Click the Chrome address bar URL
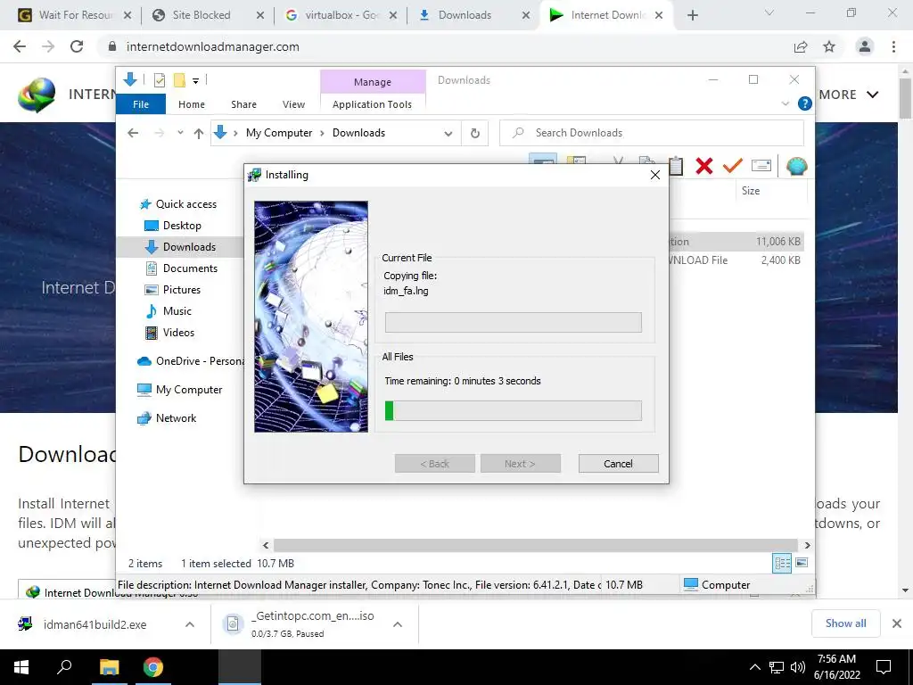The height and width of the screenshot is (685, 913). coord(212,46)
